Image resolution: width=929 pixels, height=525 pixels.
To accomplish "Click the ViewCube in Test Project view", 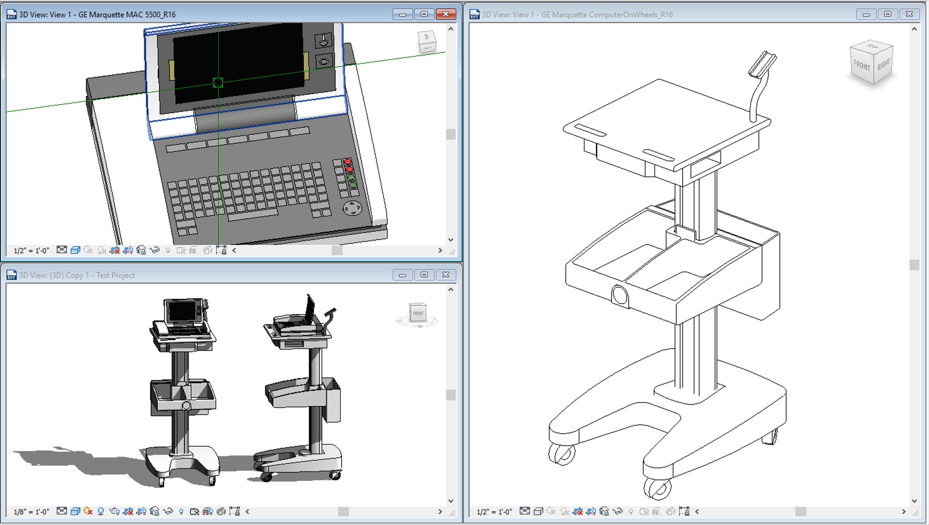I will point(418,313).
